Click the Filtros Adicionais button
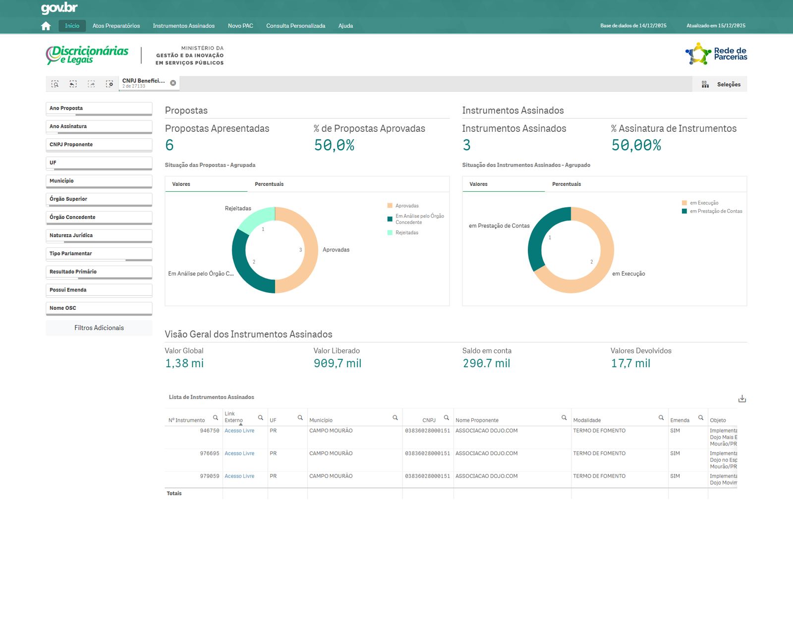 [99, 328]
